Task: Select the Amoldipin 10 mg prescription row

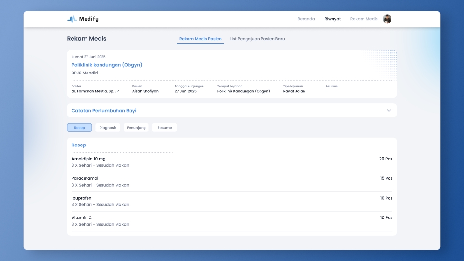Action: (x=232, y=162)
